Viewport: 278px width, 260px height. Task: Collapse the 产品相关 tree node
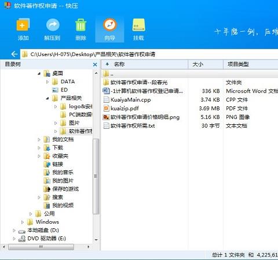(x=47, y=98)
